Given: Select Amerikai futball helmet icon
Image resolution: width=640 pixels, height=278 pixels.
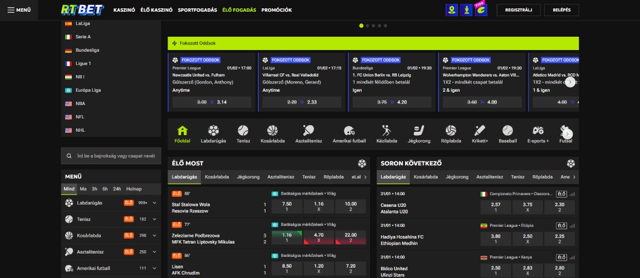Looking at the screenshot, I should pos(349,134).
